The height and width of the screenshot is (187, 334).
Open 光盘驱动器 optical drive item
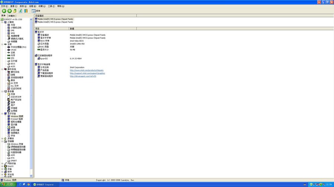click(16, 152)
